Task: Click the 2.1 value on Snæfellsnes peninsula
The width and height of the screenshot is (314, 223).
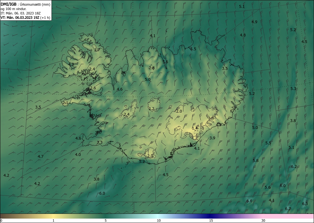Action: (x=65, y=103)
